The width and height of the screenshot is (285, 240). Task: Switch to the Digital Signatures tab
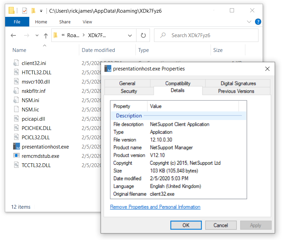tap(238, 83)
